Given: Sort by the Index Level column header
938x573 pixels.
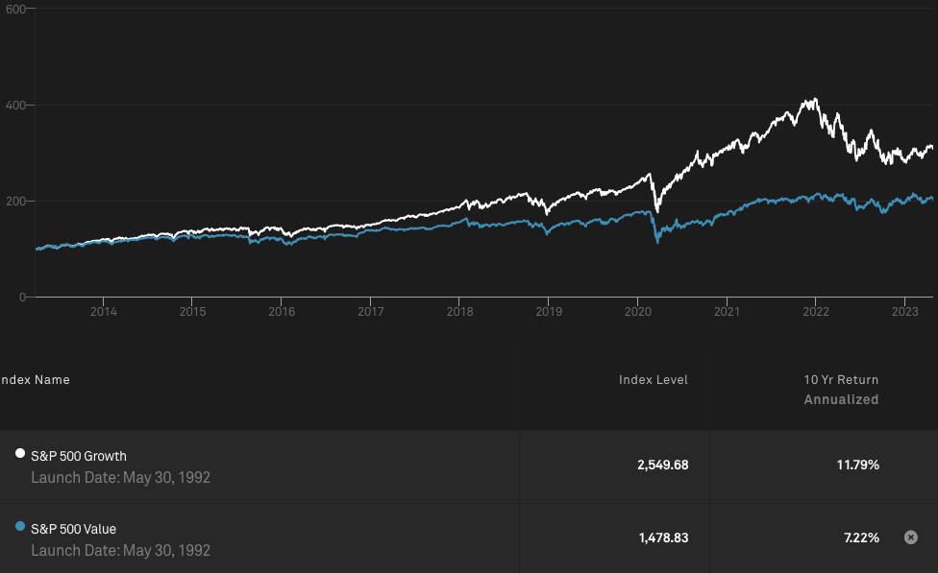Looking at the screenshot, I should coord(653,380).
